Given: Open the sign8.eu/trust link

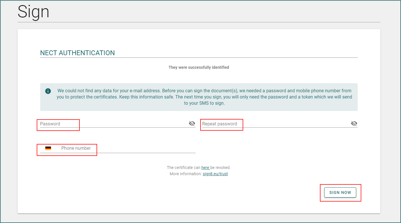Looking at the screenshot, I should coord(215,174).
